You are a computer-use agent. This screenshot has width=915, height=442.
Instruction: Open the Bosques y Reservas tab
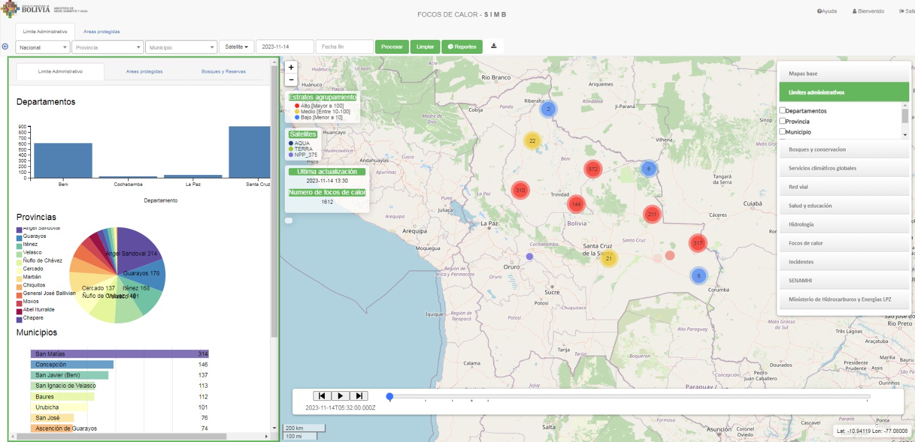(x=224, y=71)
